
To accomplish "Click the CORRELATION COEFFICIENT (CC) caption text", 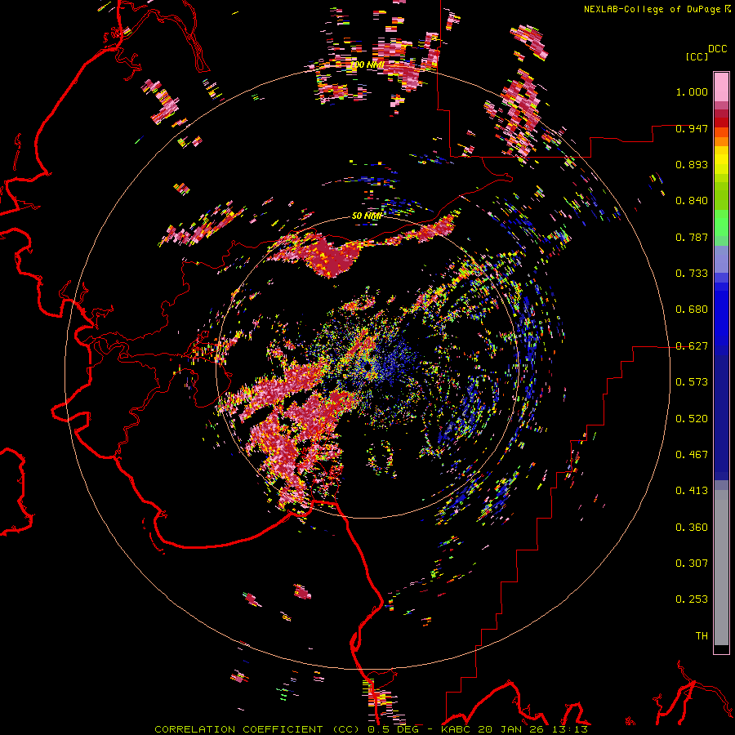I will [x=256, y=729].
